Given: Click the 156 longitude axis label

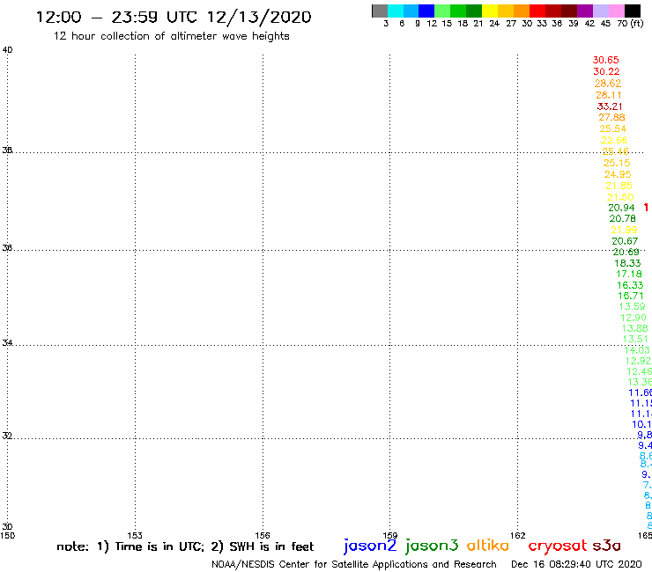Looking at the screenshot, I should point(263,535).
